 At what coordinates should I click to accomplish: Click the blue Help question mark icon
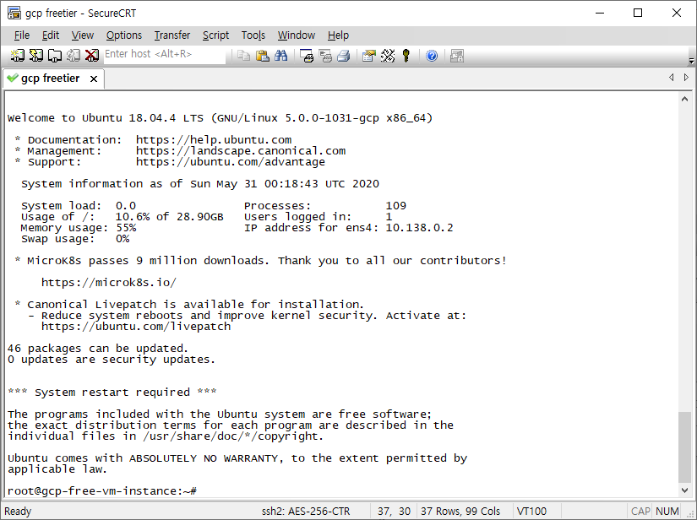coord(432,56)
